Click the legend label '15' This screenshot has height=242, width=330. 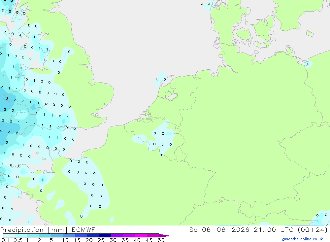(77, 240)
